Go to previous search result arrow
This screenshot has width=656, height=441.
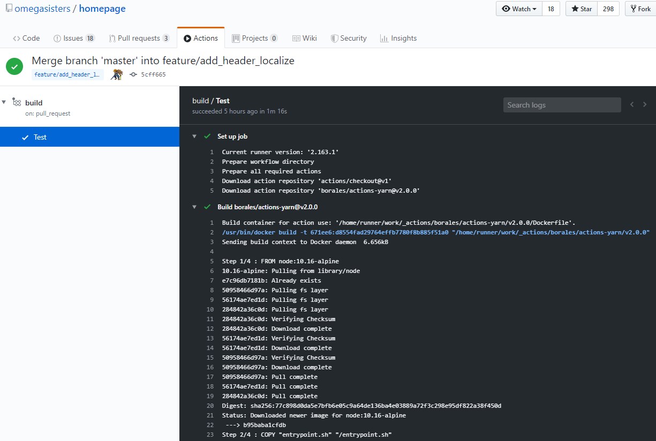click(x=632, y=105)
